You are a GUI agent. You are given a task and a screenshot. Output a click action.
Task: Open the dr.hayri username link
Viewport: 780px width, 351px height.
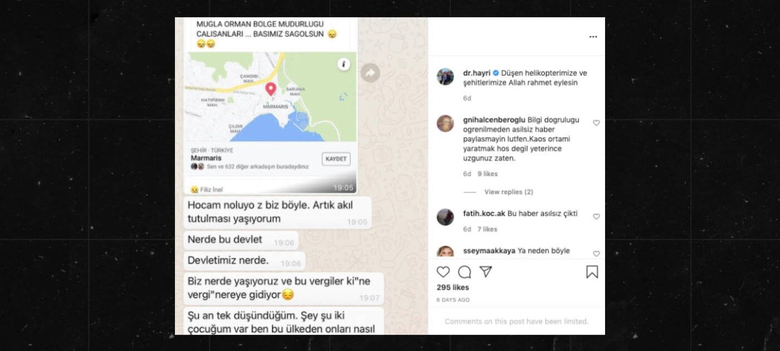[476, 73]
